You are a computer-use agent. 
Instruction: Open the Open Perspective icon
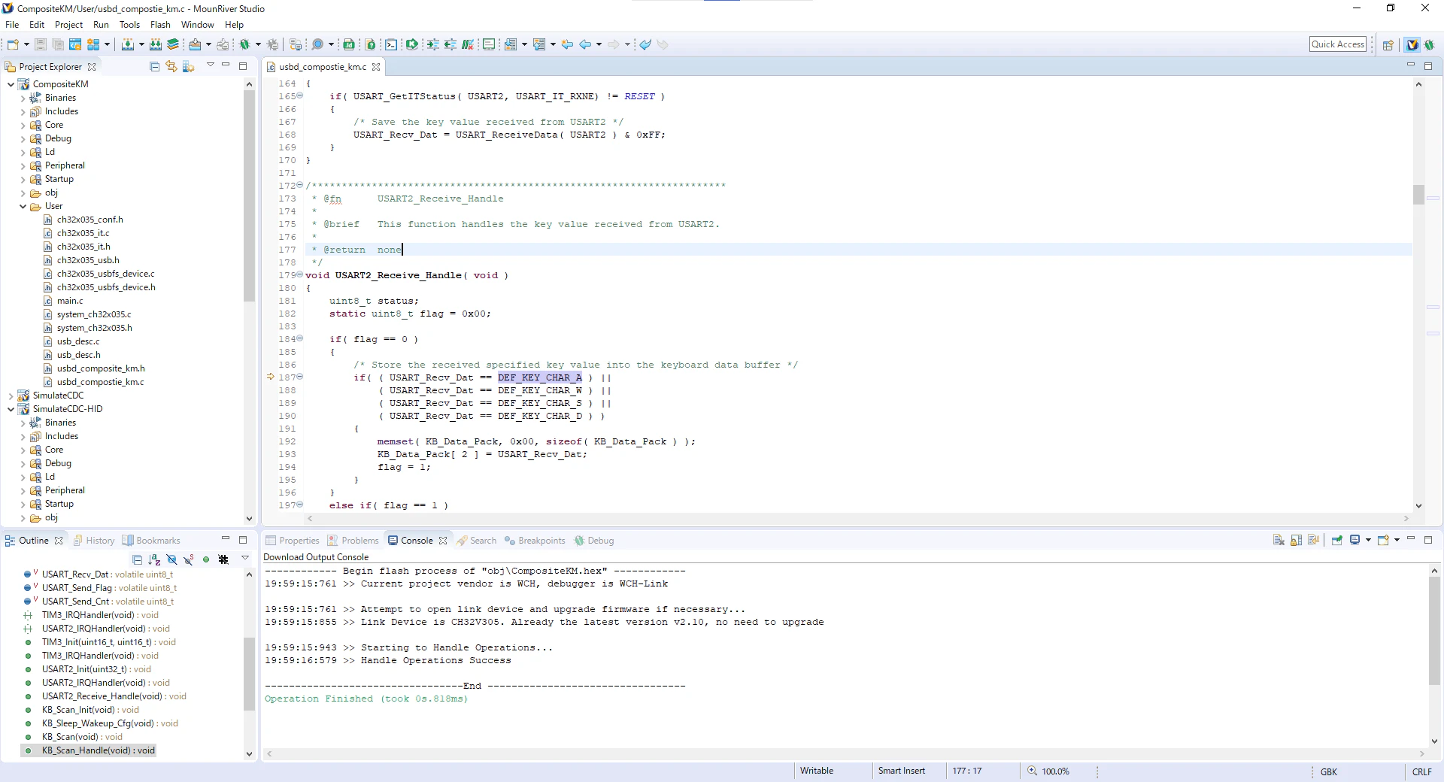(x=1388, y=44)
